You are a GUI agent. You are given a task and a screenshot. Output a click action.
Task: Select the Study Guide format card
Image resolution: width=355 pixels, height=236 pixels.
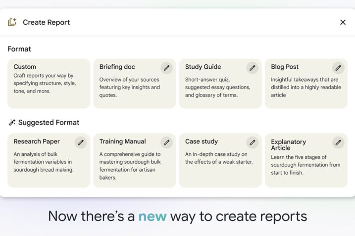215,87
